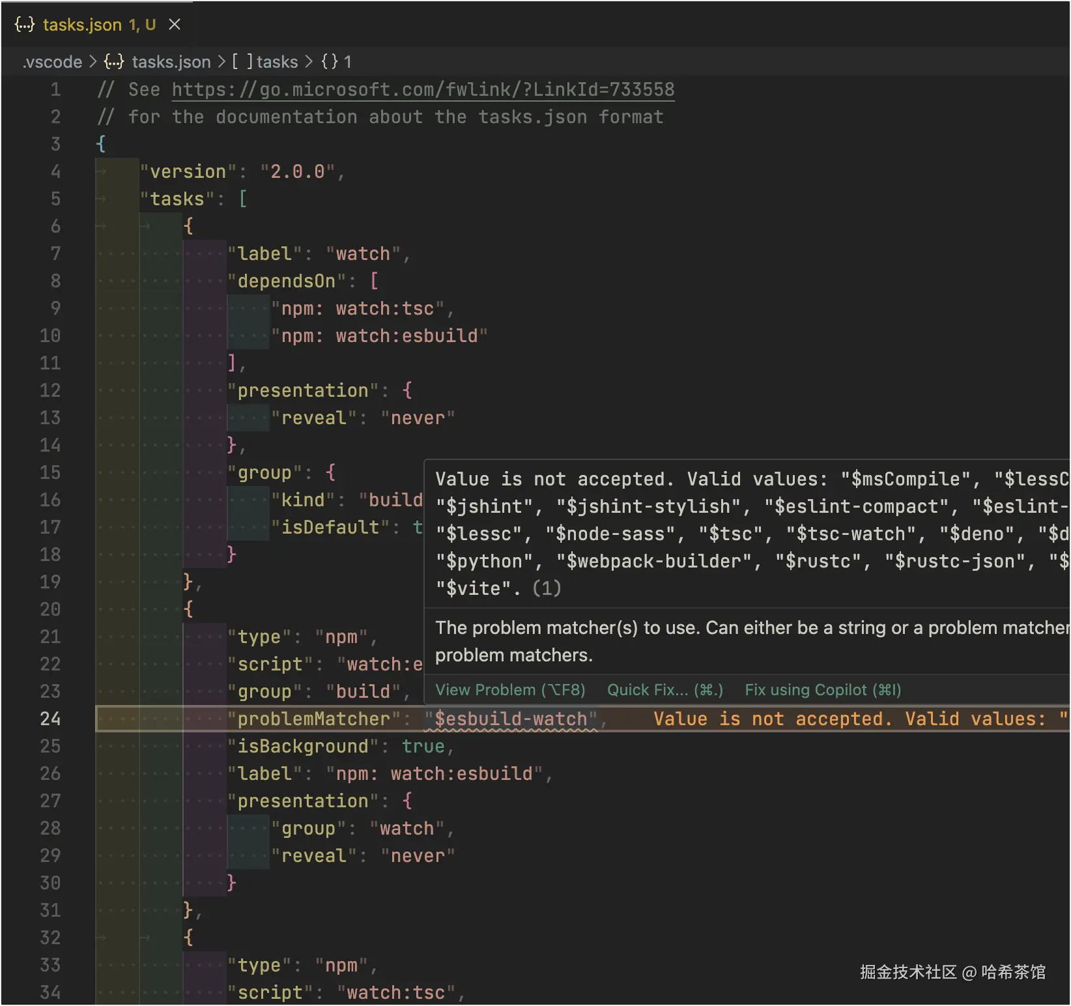Click the "group" key on line 15
Viewport: 1071px width, 1006px height.
[x=264, y=472]
